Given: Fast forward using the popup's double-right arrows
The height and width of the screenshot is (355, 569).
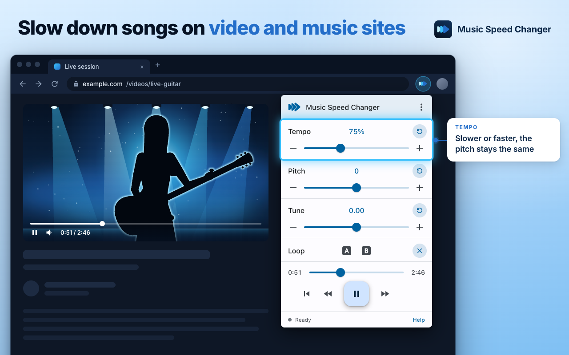Looking at the screenshot, I should [x=385, y=294].
